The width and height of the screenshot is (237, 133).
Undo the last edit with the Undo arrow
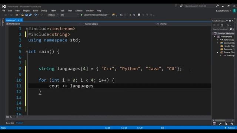36,15
